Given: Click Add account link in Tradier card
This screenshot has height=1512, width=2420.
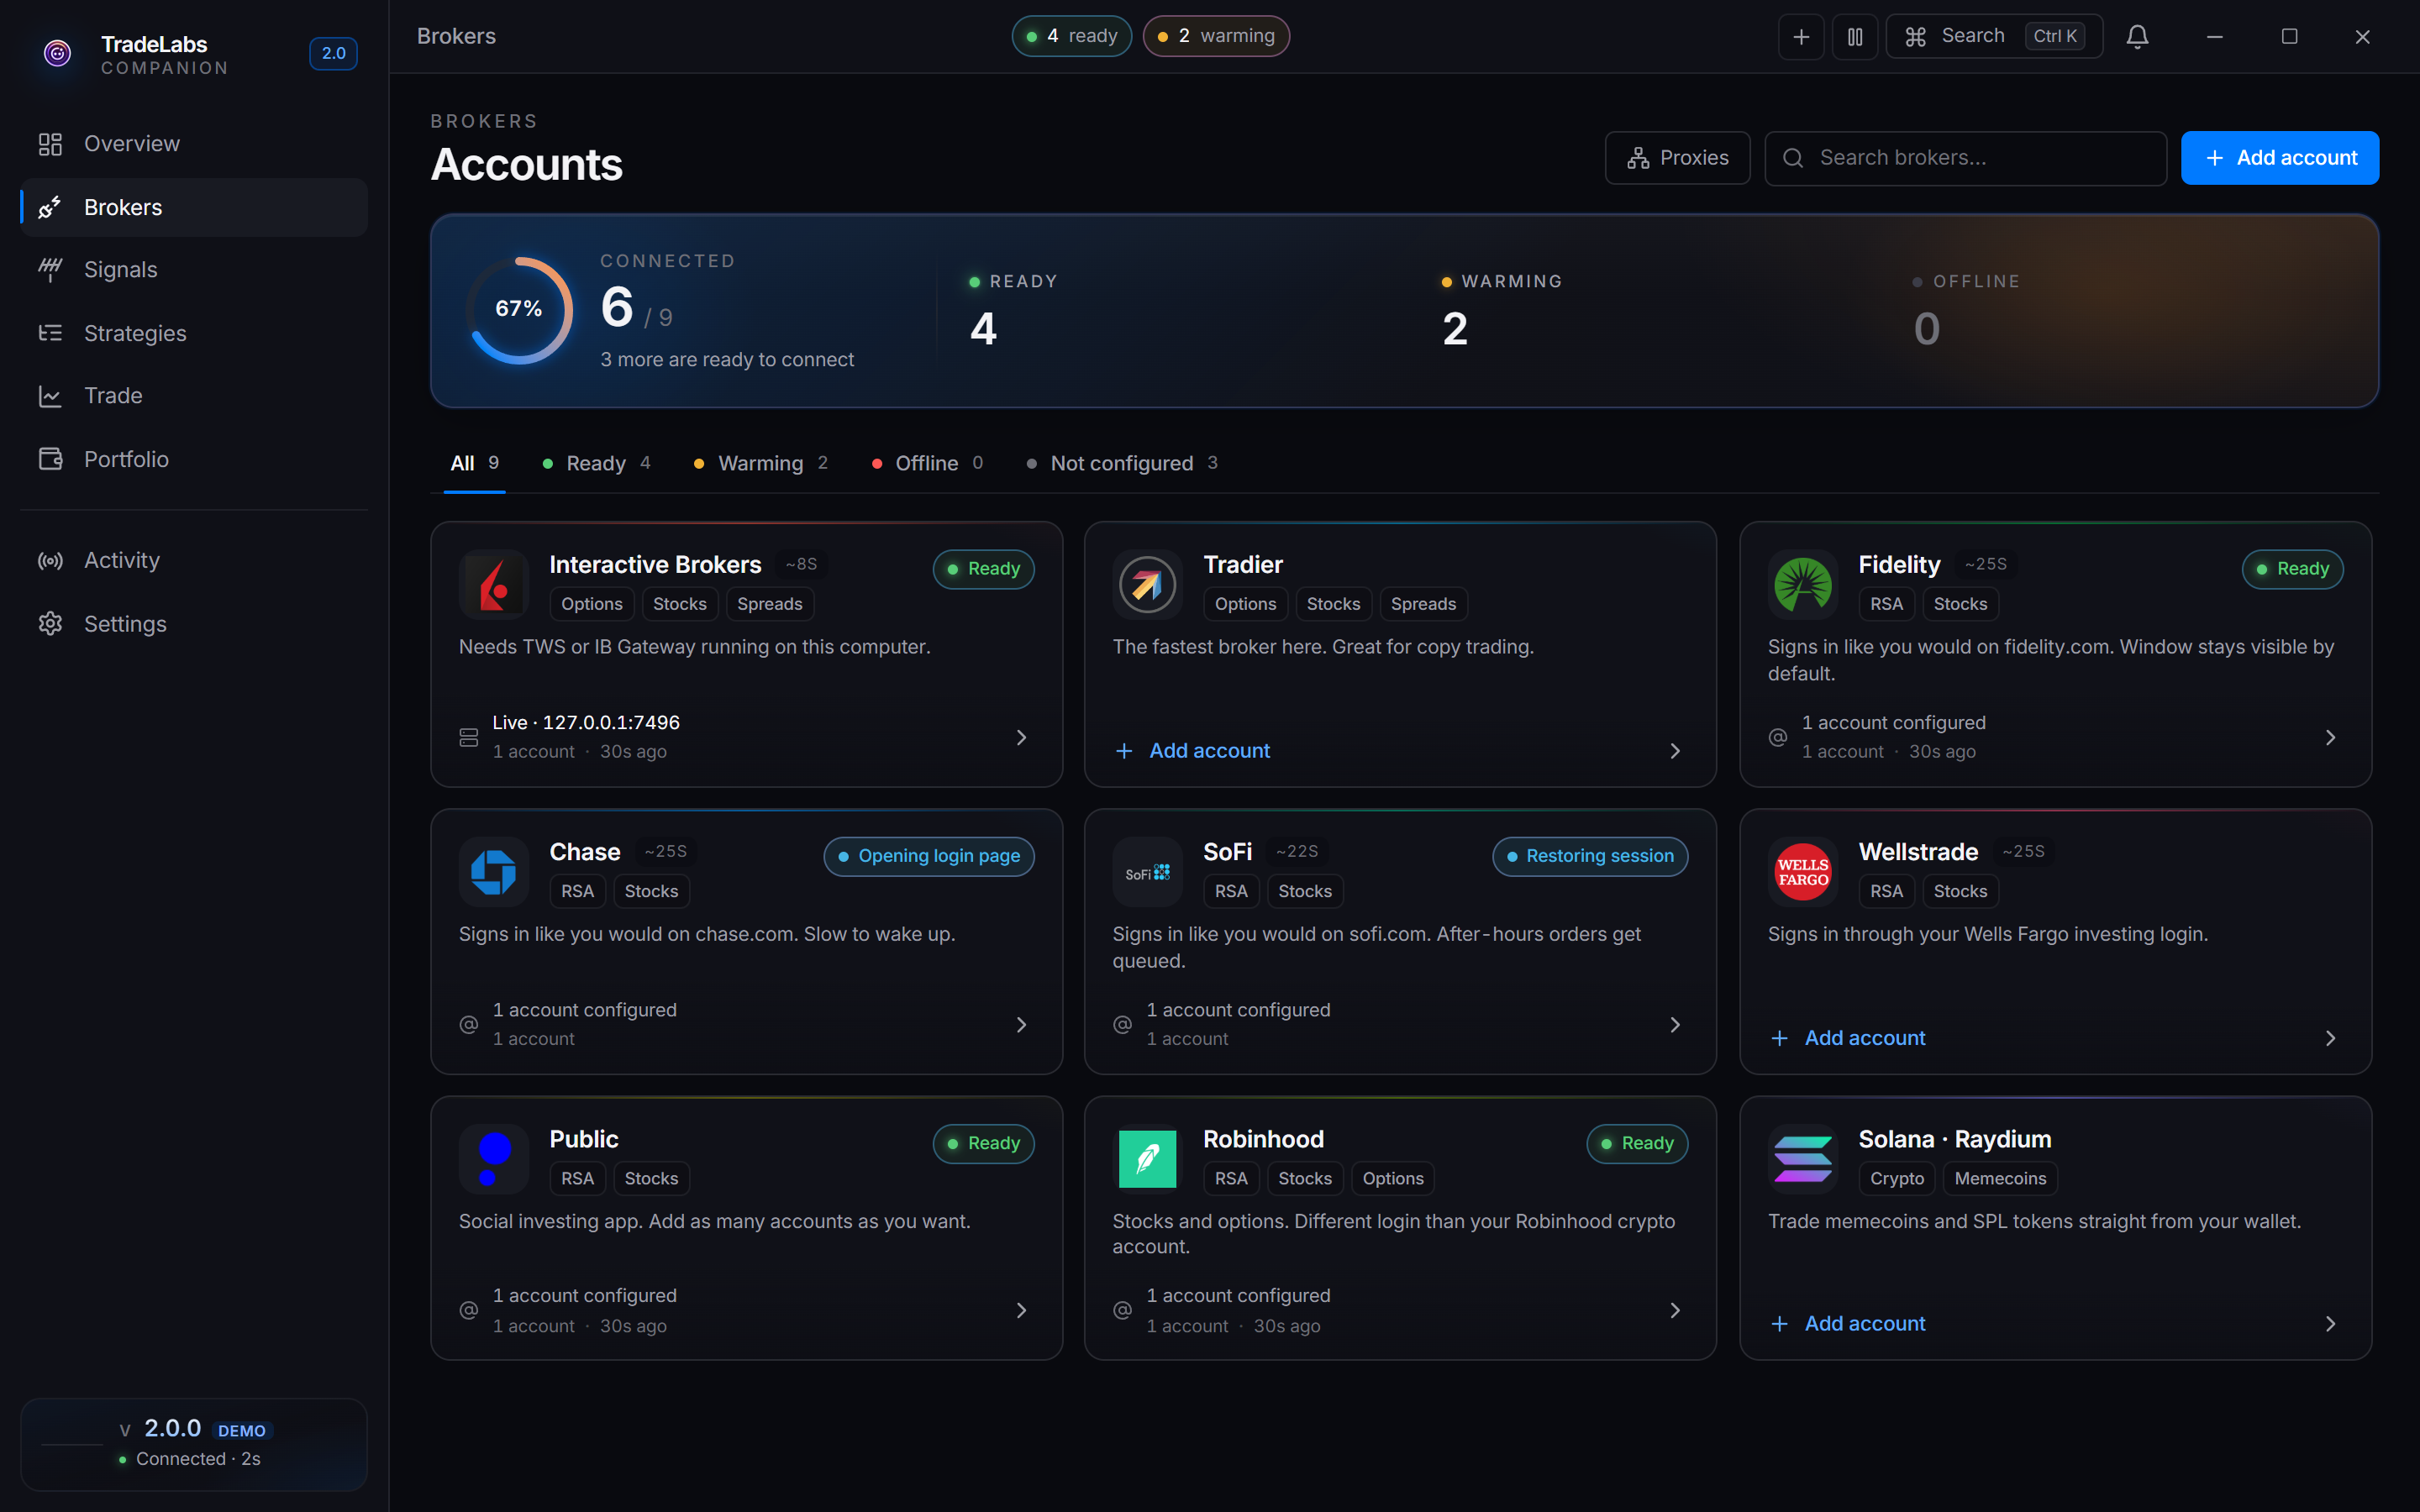Looking at the screenshot, I should click(1192, 751).
